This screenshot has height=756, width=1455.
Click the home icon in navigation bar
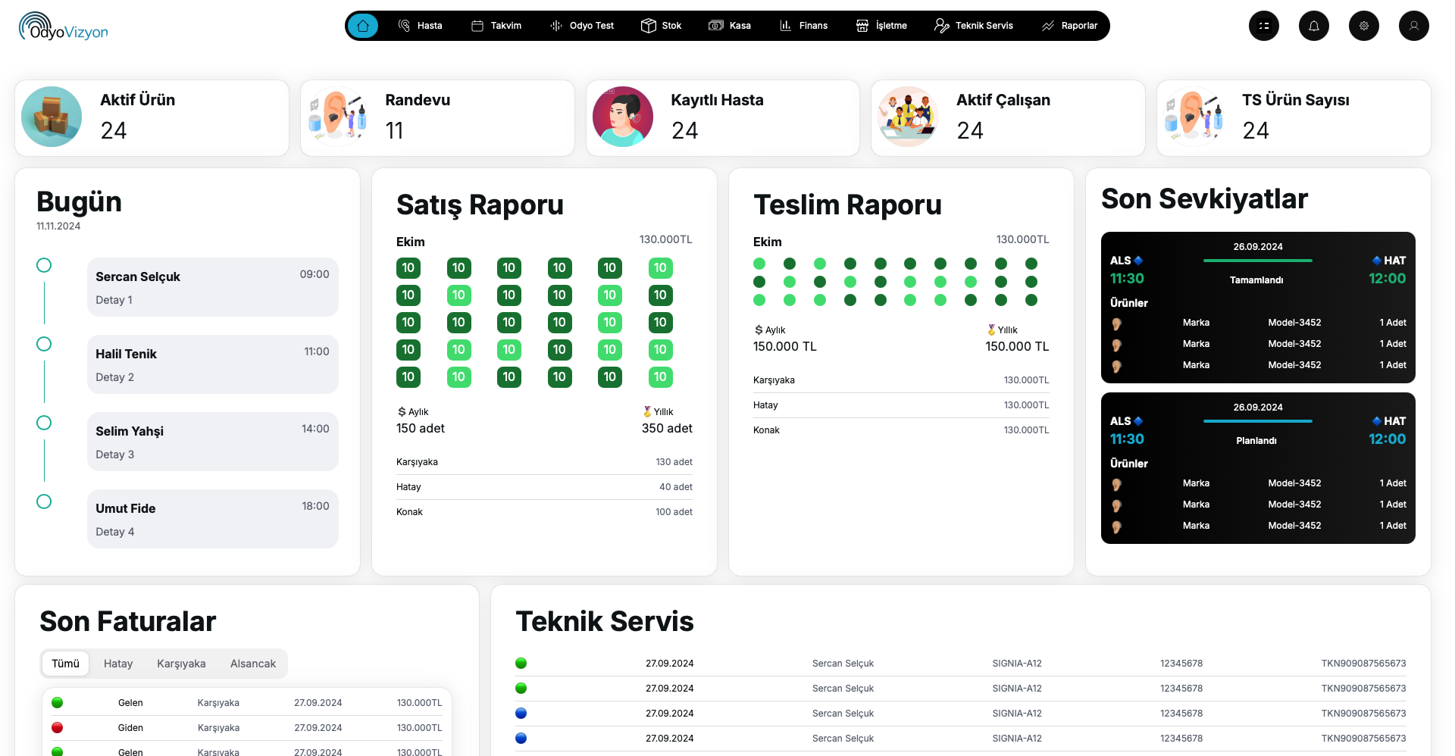tap(363, 26)
